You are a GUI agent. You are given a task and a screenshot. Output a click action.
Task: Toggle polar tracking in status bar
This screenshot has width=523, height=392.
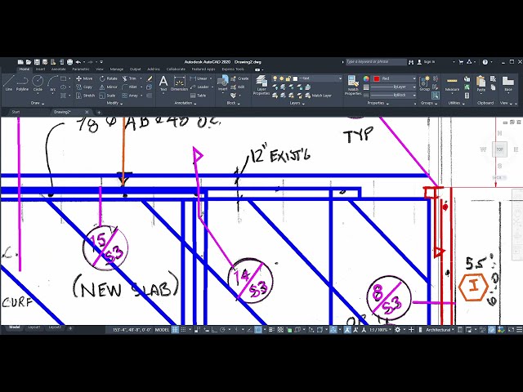point(223,330)
